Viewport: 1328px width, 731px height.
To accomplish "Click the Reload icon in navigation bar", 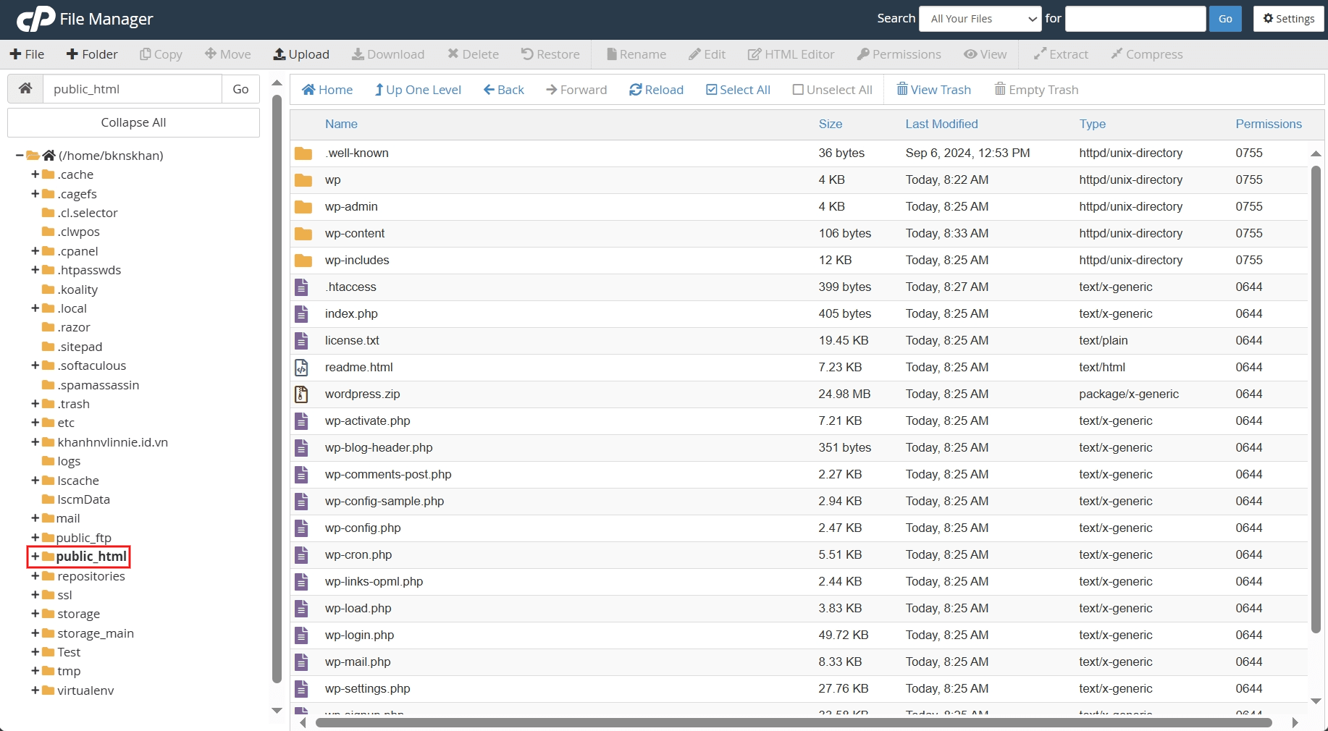I will pyautogui.click(x=636, y=90).
